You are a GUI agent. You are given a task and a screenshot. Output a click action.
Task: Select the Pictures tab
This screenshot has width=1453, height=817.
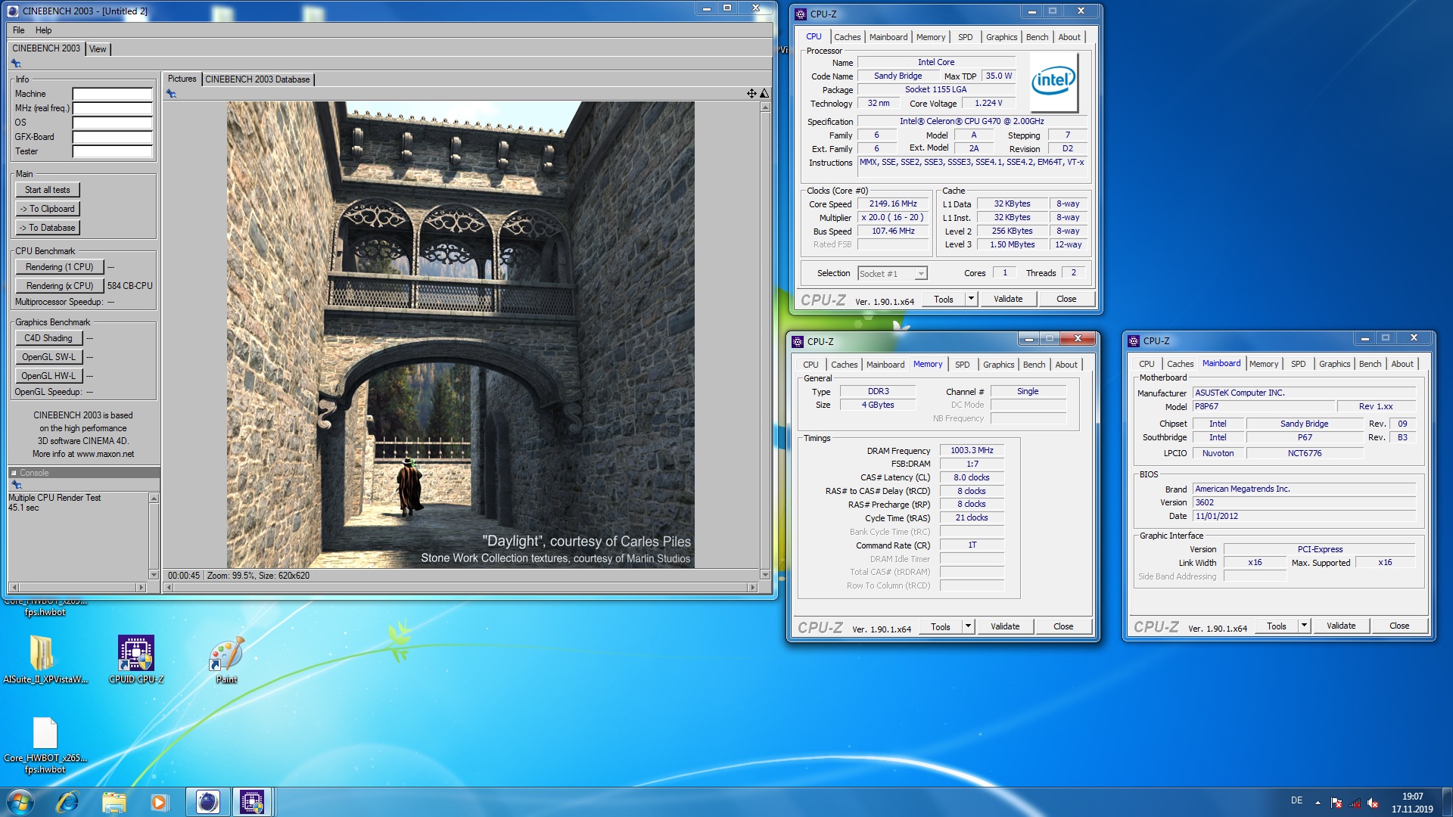click(182, 79)
